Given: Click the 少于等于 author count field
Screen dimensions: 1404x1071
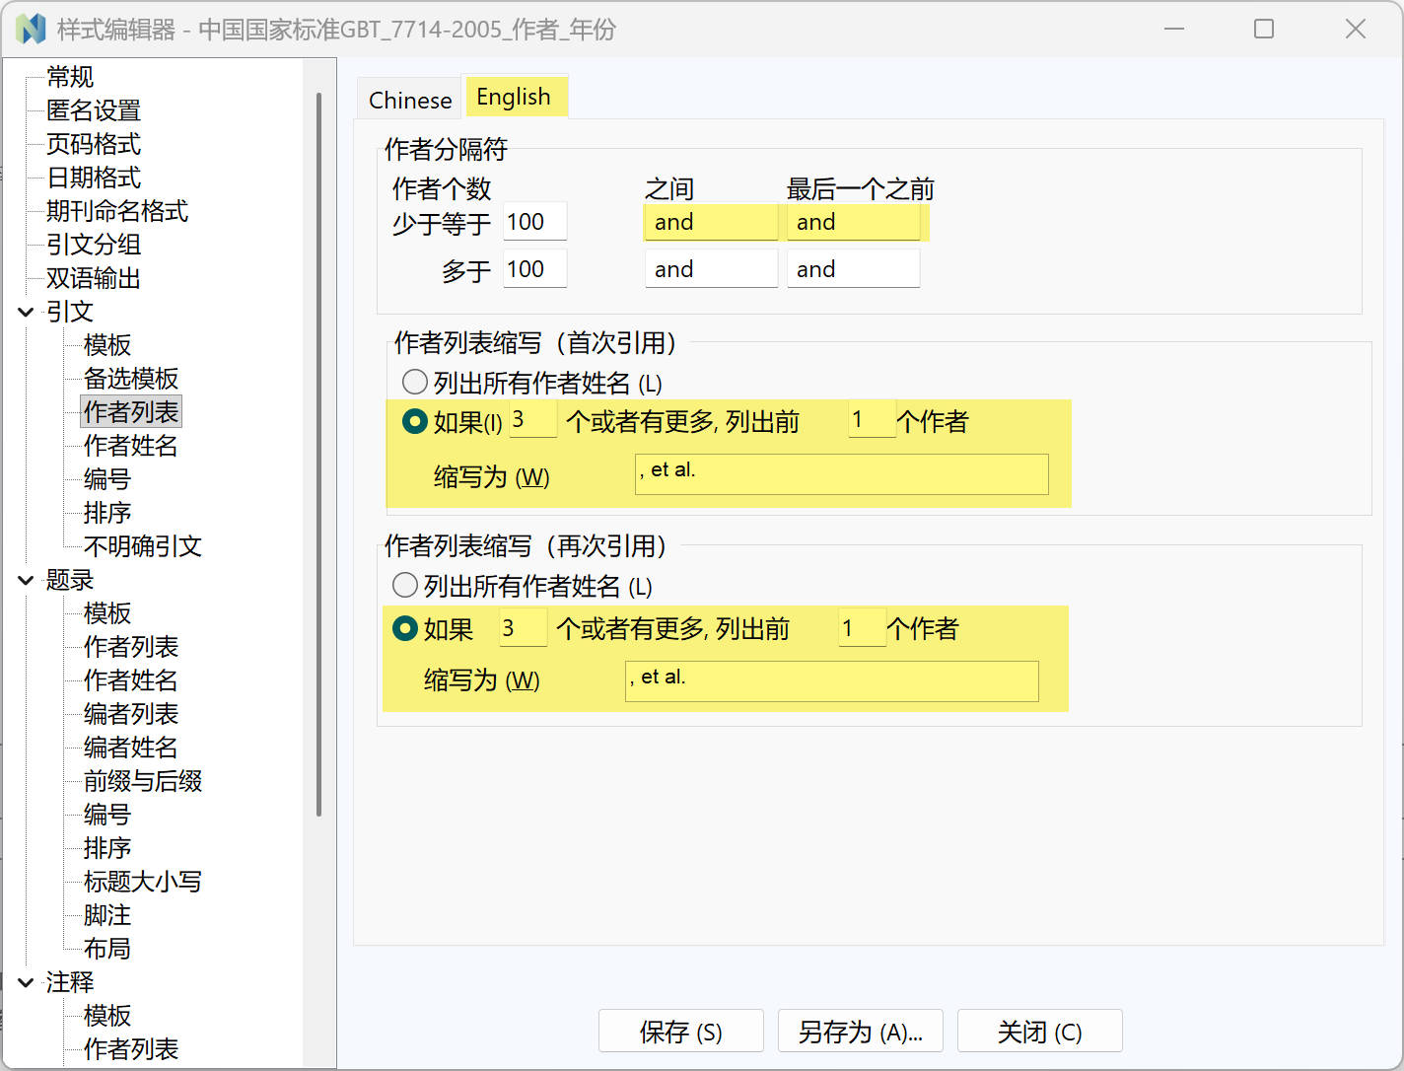Looking at the screenshot, I should (x=534, y=222).
